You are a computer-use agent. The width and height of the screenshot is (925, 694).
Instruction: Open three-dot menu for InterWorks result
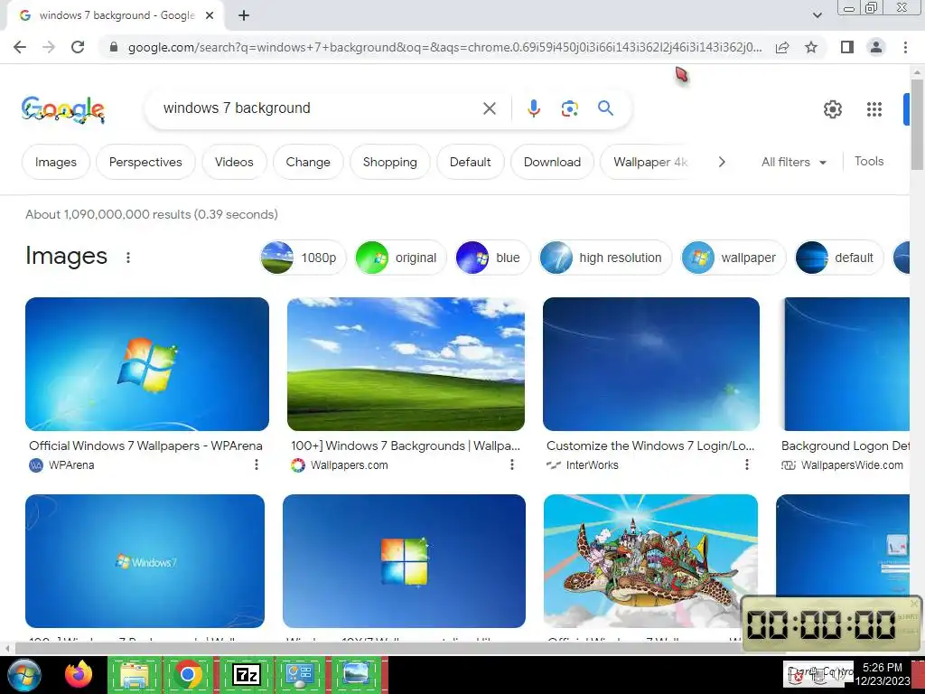746,465
